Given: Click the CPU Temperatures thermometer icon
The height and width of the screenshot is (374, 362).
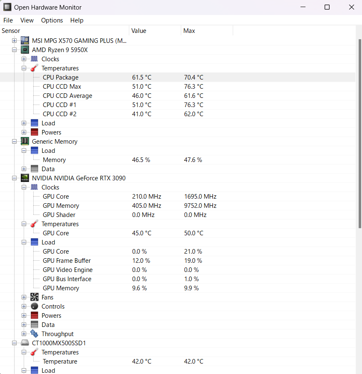Looking at the screenshot, I should [34, 68].
